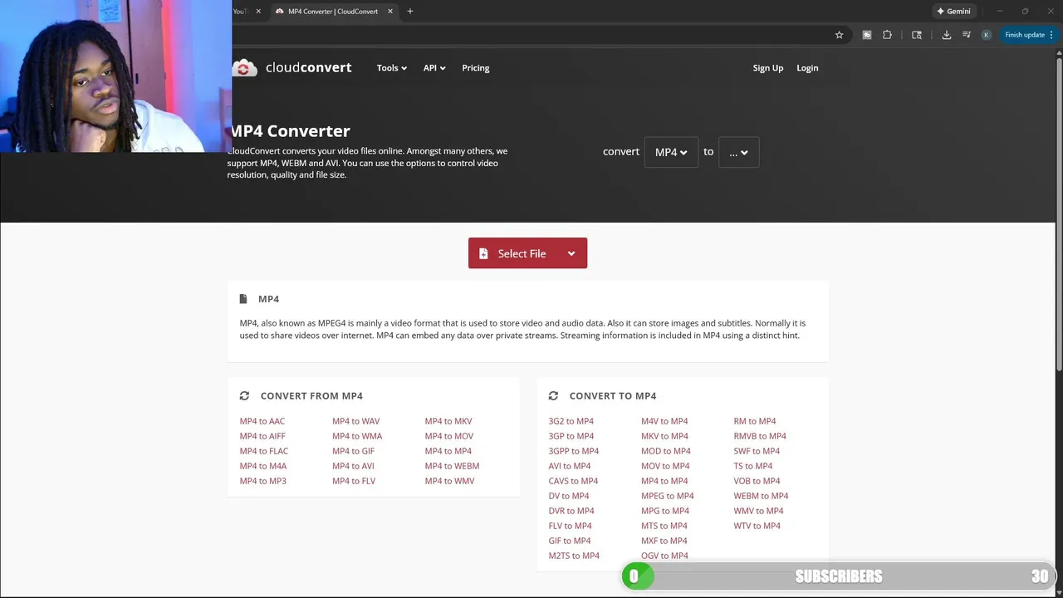Click the file icon next to the MP4 heading
Screen dimensions: 1063x598
[x=243, y=299]
